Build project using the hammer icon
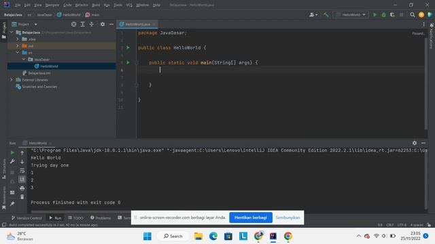435x244 pixels. [326, 15]
